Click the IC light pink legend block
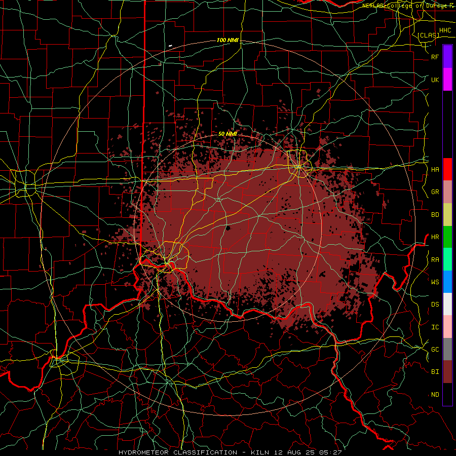Screen dimensions: 456x456 click(447, 327)
